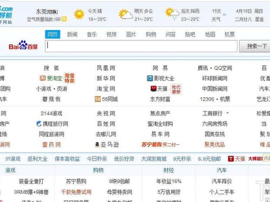Click the Baidu logo
The width and height of the screenshot is (270, 202).
23,45
